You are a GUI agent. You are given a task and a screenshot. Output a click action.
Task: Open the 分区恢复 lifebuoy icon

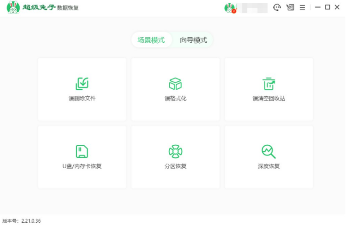pyautogui.click(x=175, y=151)
